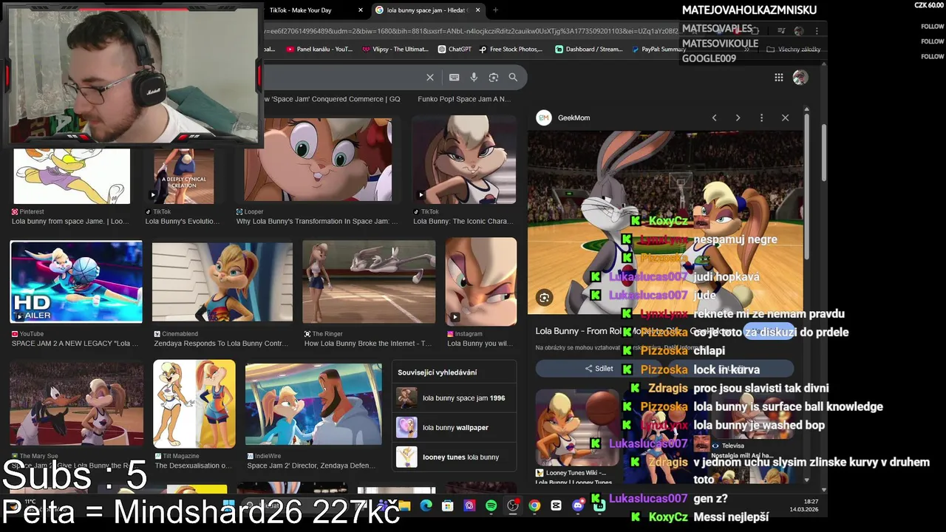Open the GeekMom source site icon
The image size is (946, 532).
click(x=544, y=117)
